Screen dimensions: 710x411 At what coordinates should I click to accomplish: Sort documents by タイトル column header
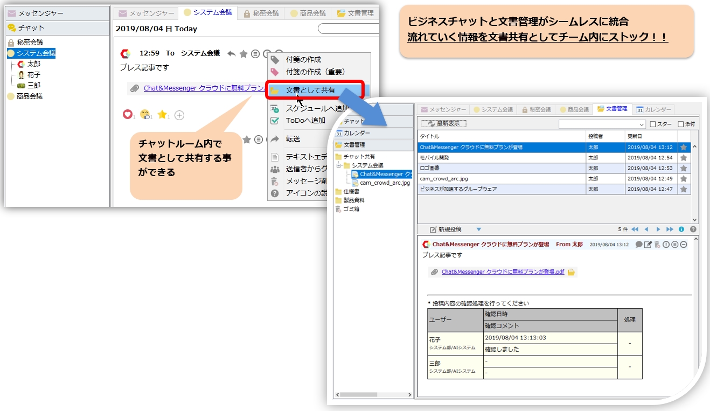pyautogui.click(x=501, y=136)
